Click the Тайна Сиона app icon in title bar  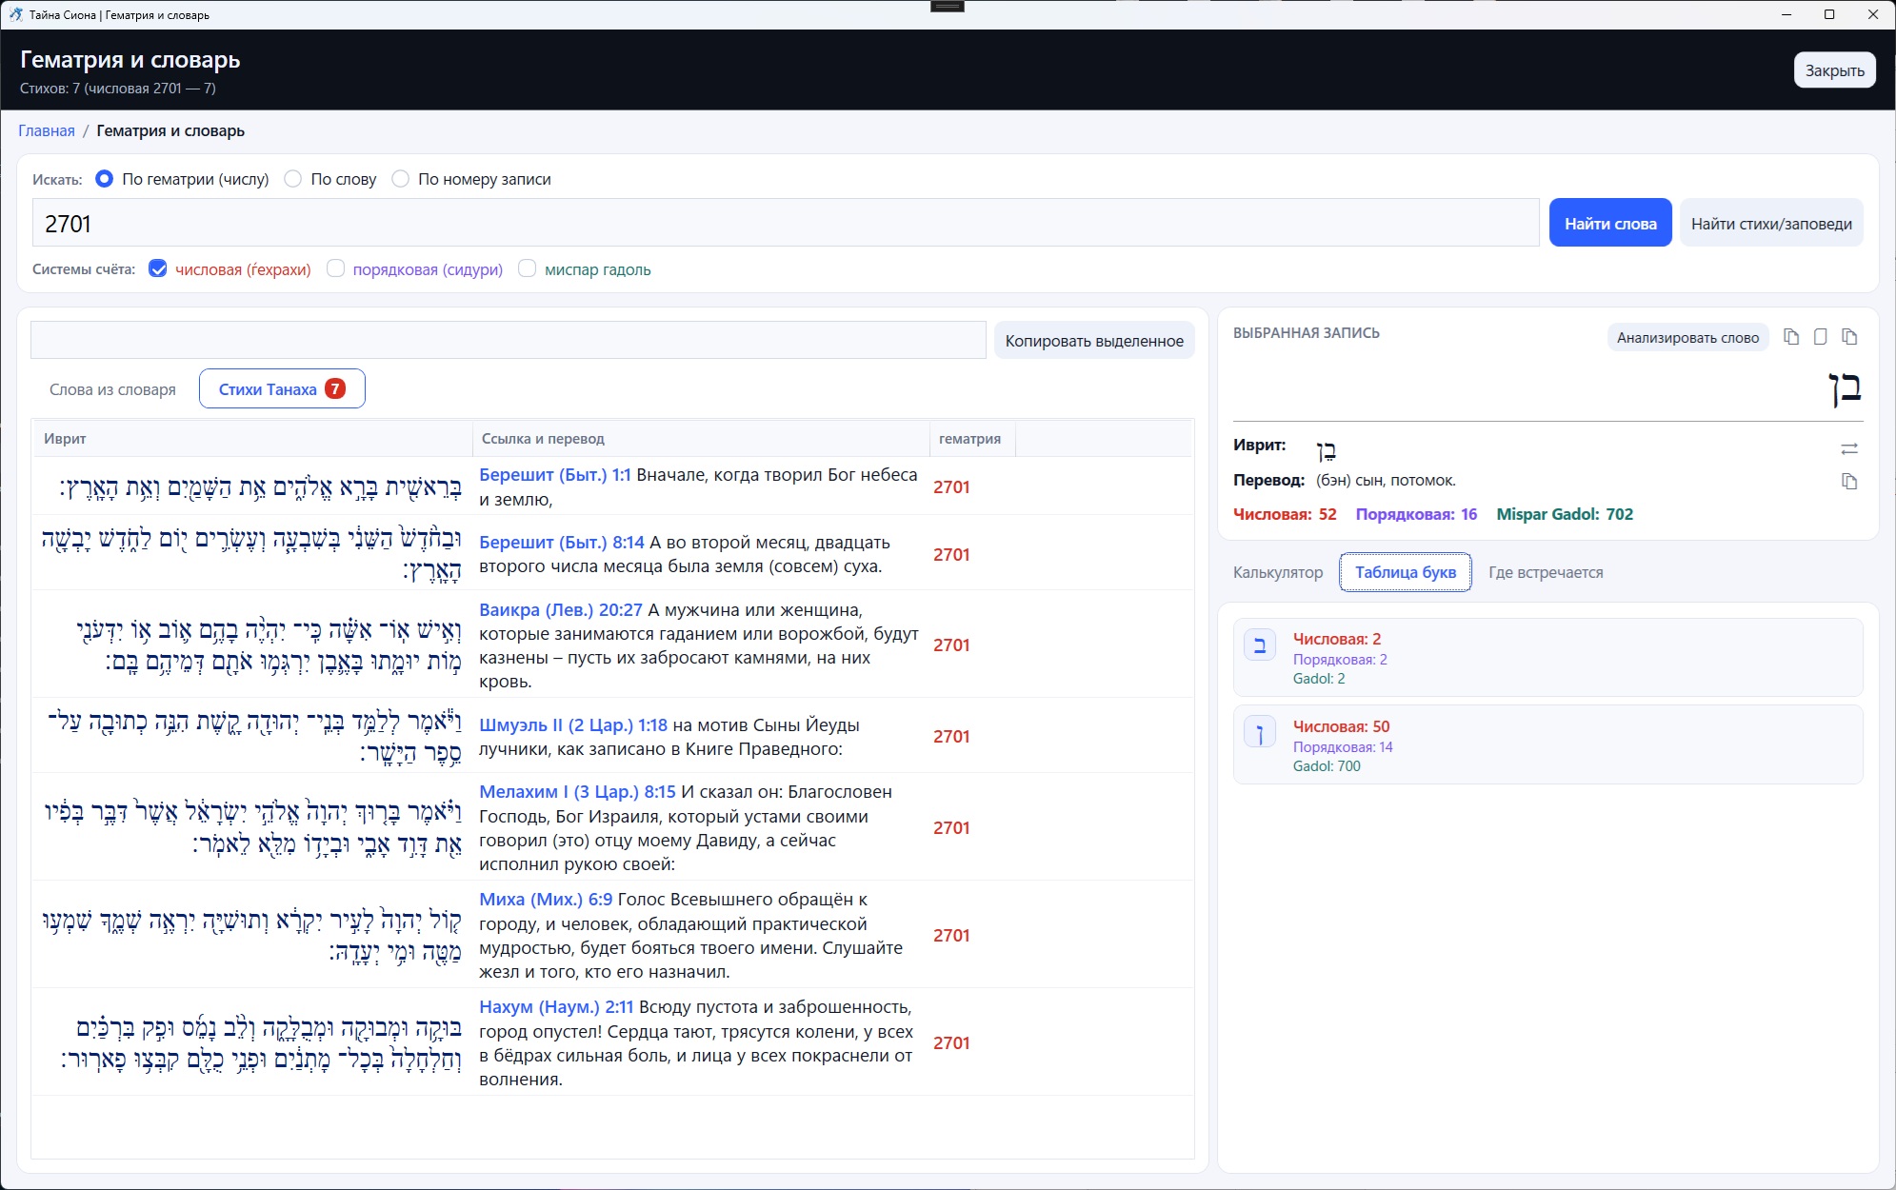[x=15, y=14]
